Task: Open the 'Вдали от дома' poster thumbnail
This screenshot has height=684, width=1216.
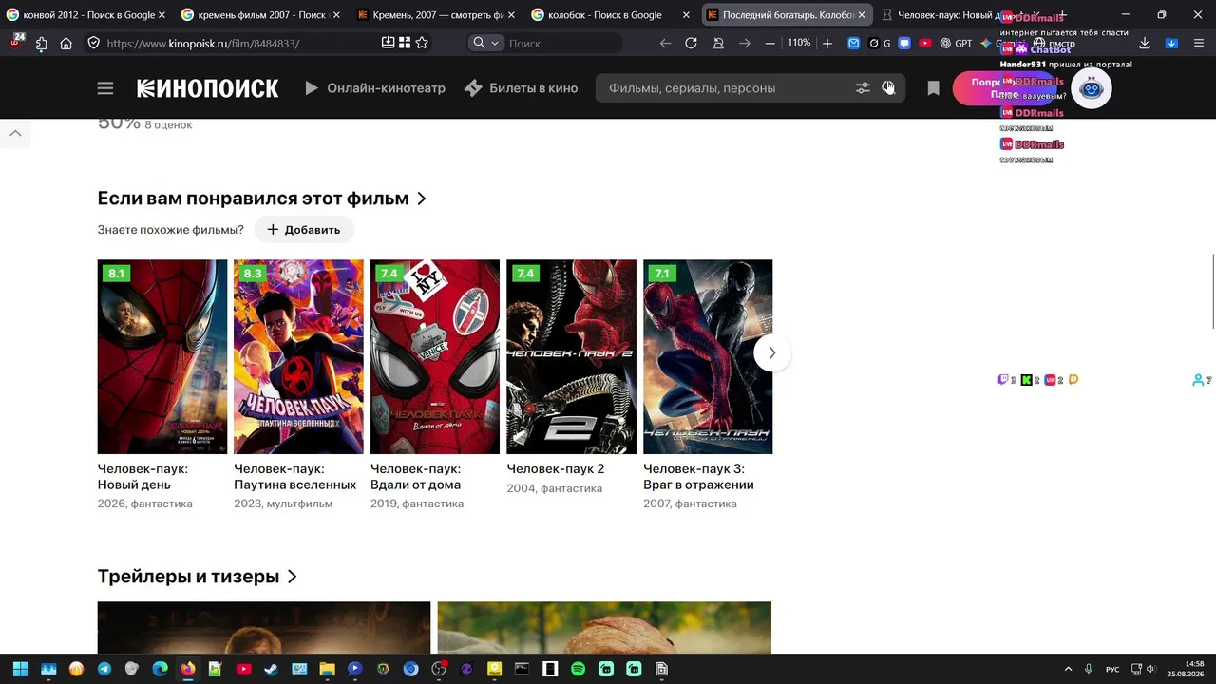Action: point(435,357)
